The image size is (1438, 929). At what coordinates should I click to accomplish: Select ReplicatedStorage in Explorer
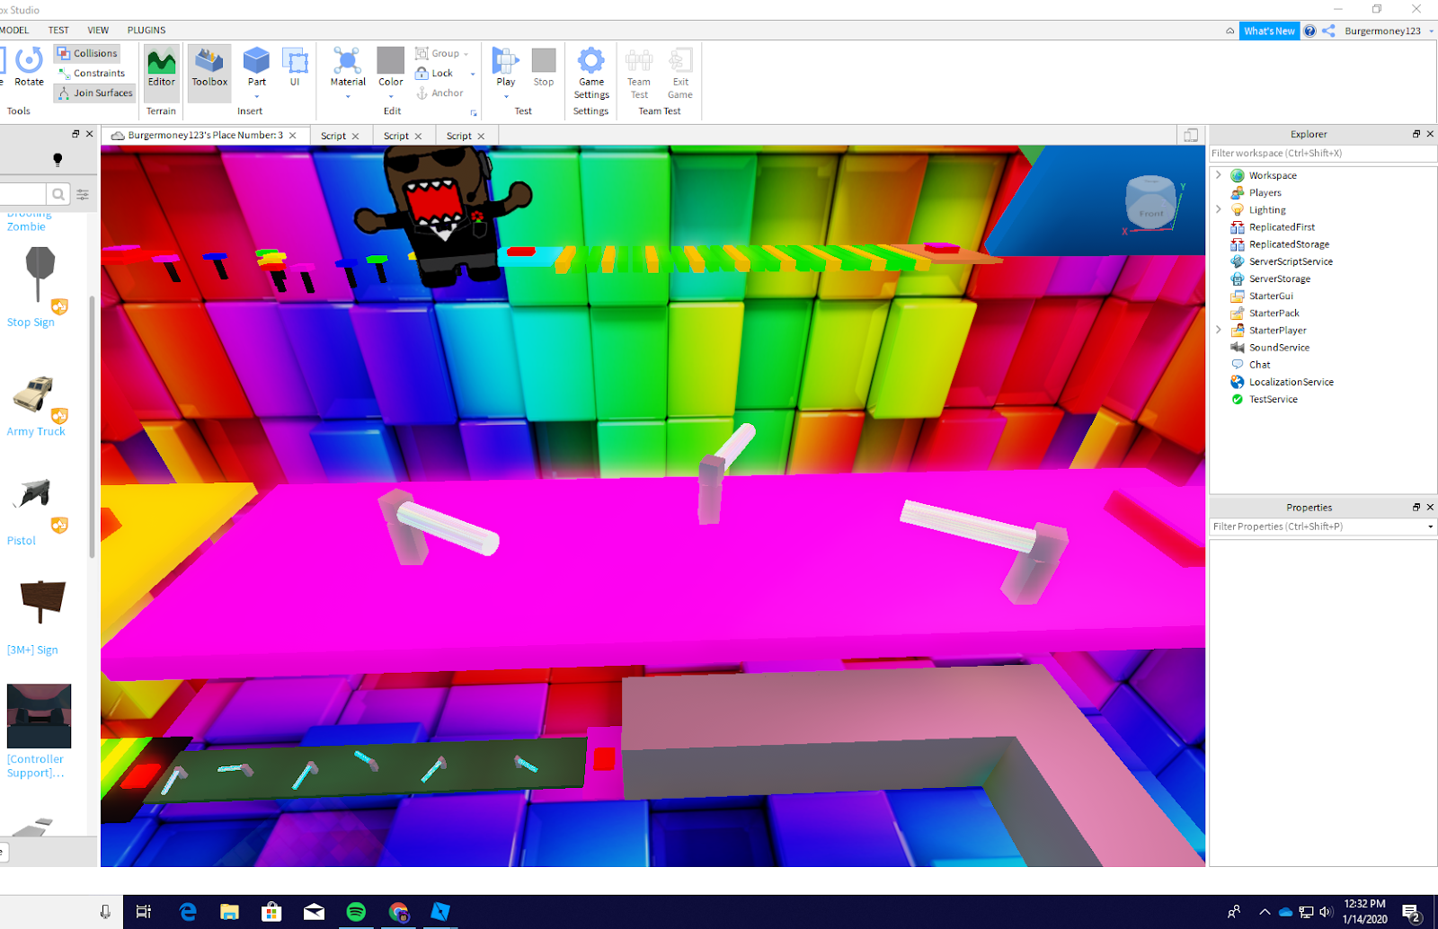[x=1289, y=244]
